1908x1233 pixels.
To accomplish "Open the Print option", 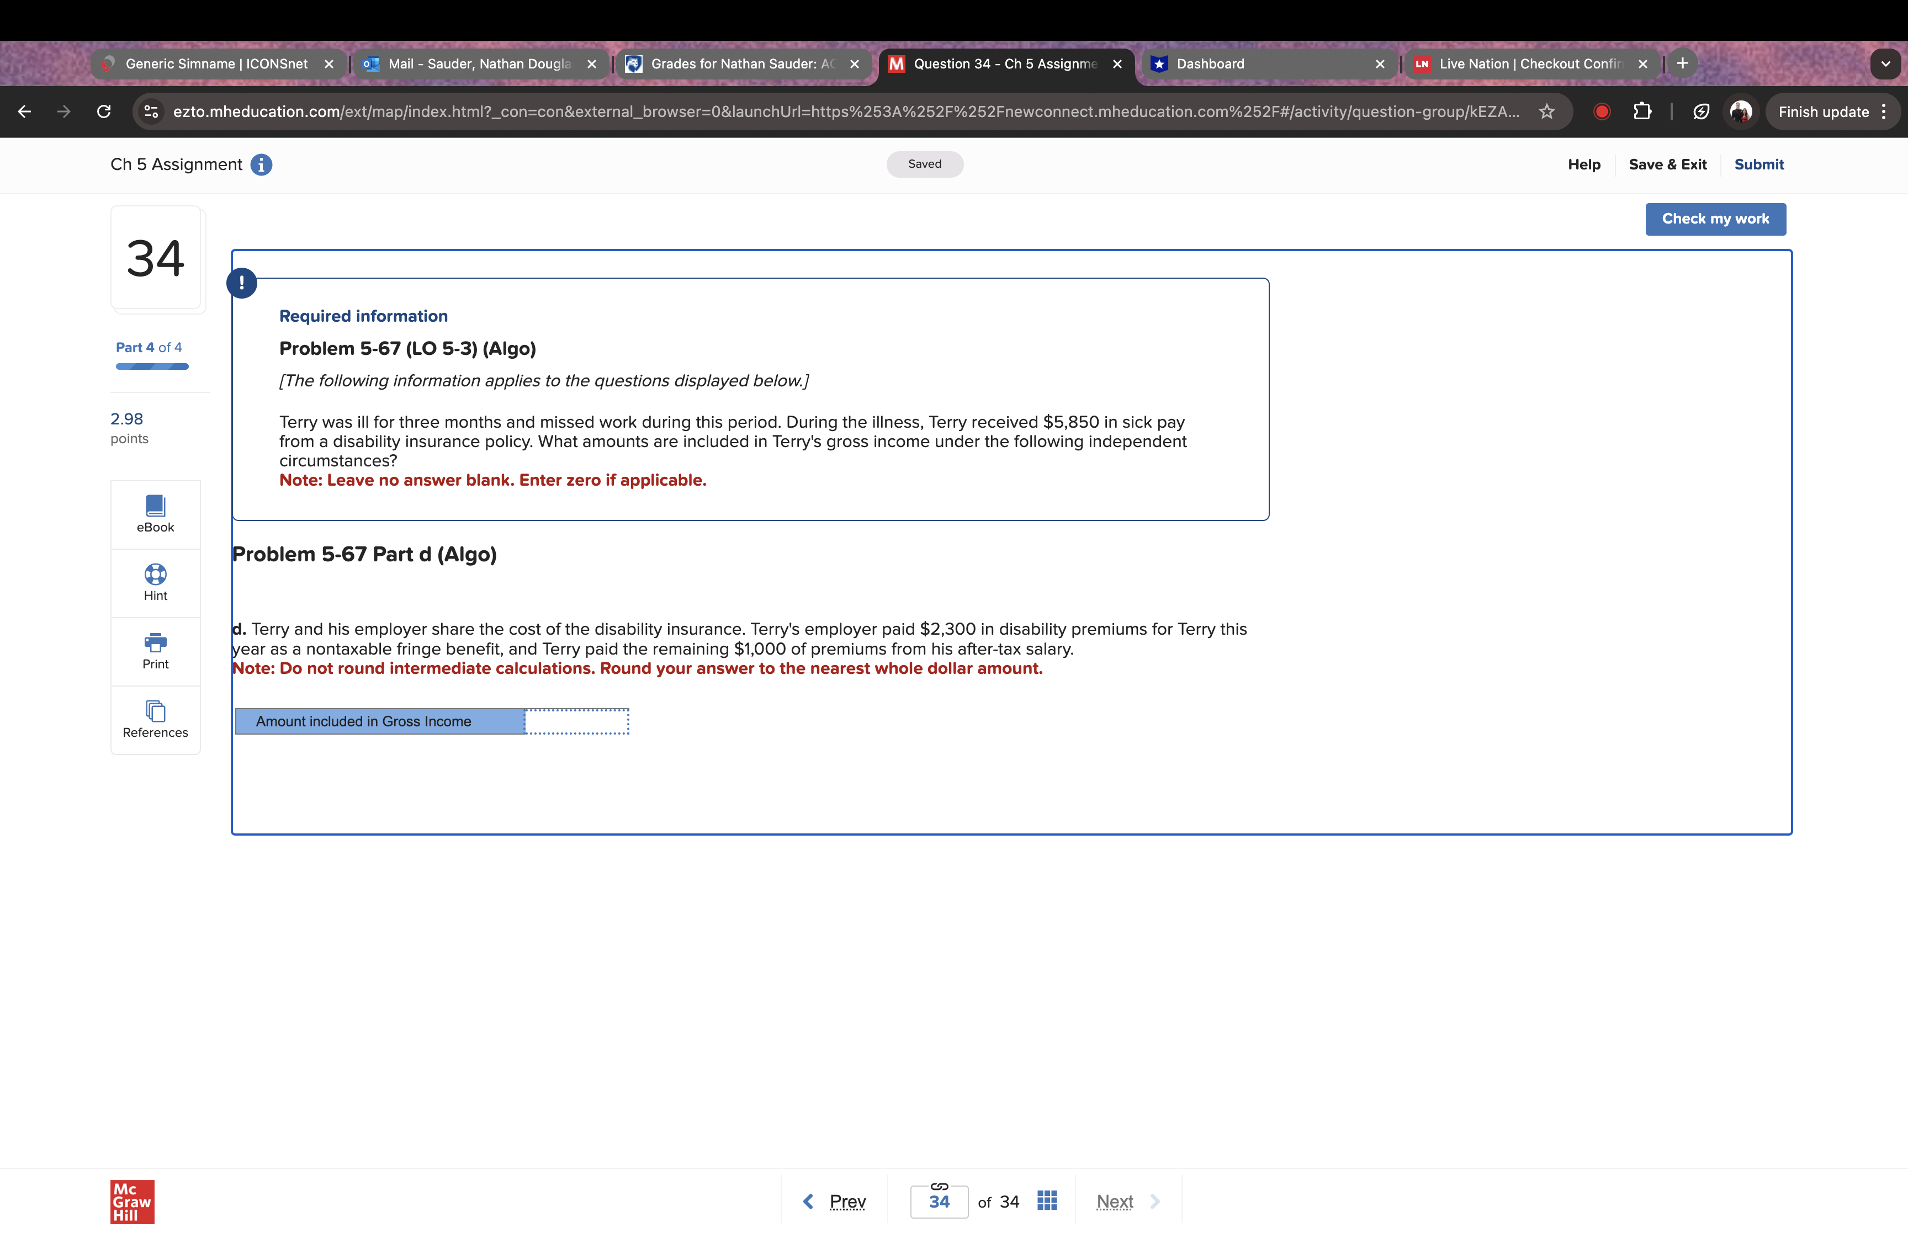I will (155, 650).
